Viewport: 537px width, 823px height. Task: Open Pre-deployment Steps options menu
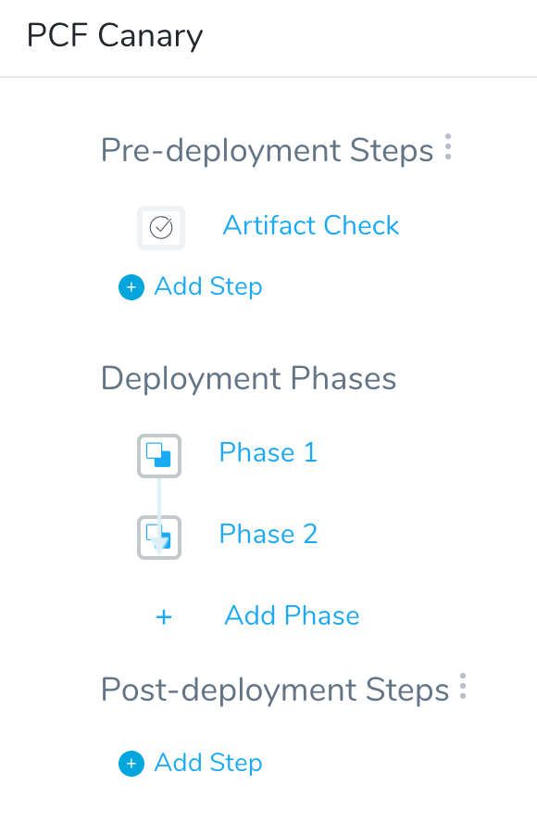(448, 146)
